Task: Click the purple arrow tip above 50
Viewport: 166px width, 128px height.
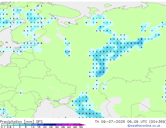Action: click(x=83, y=125)
